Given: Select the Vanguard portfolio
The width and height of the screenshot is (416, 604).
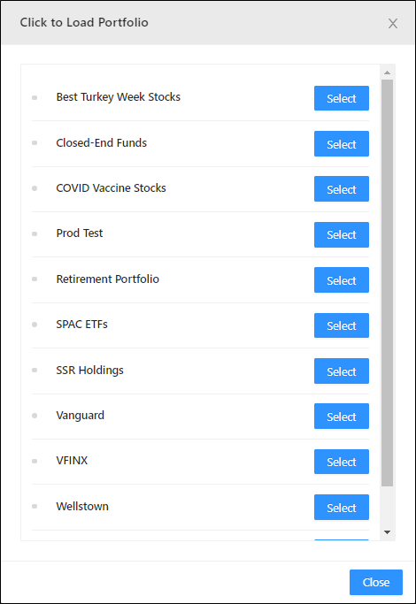Looking at the screenshot, I should point(341,416).
